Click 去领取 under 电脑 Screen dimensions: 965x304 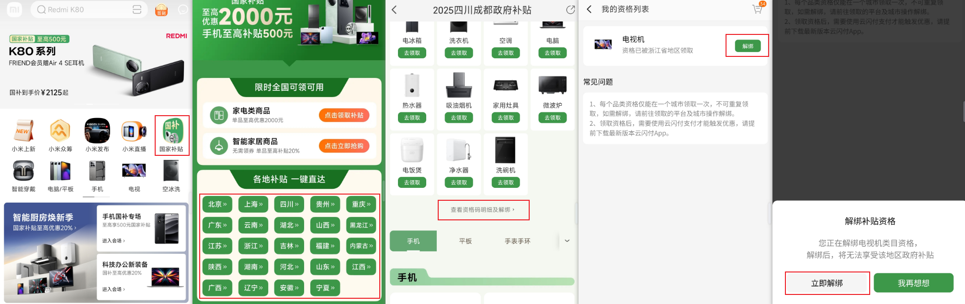click(x=553, y=53)
